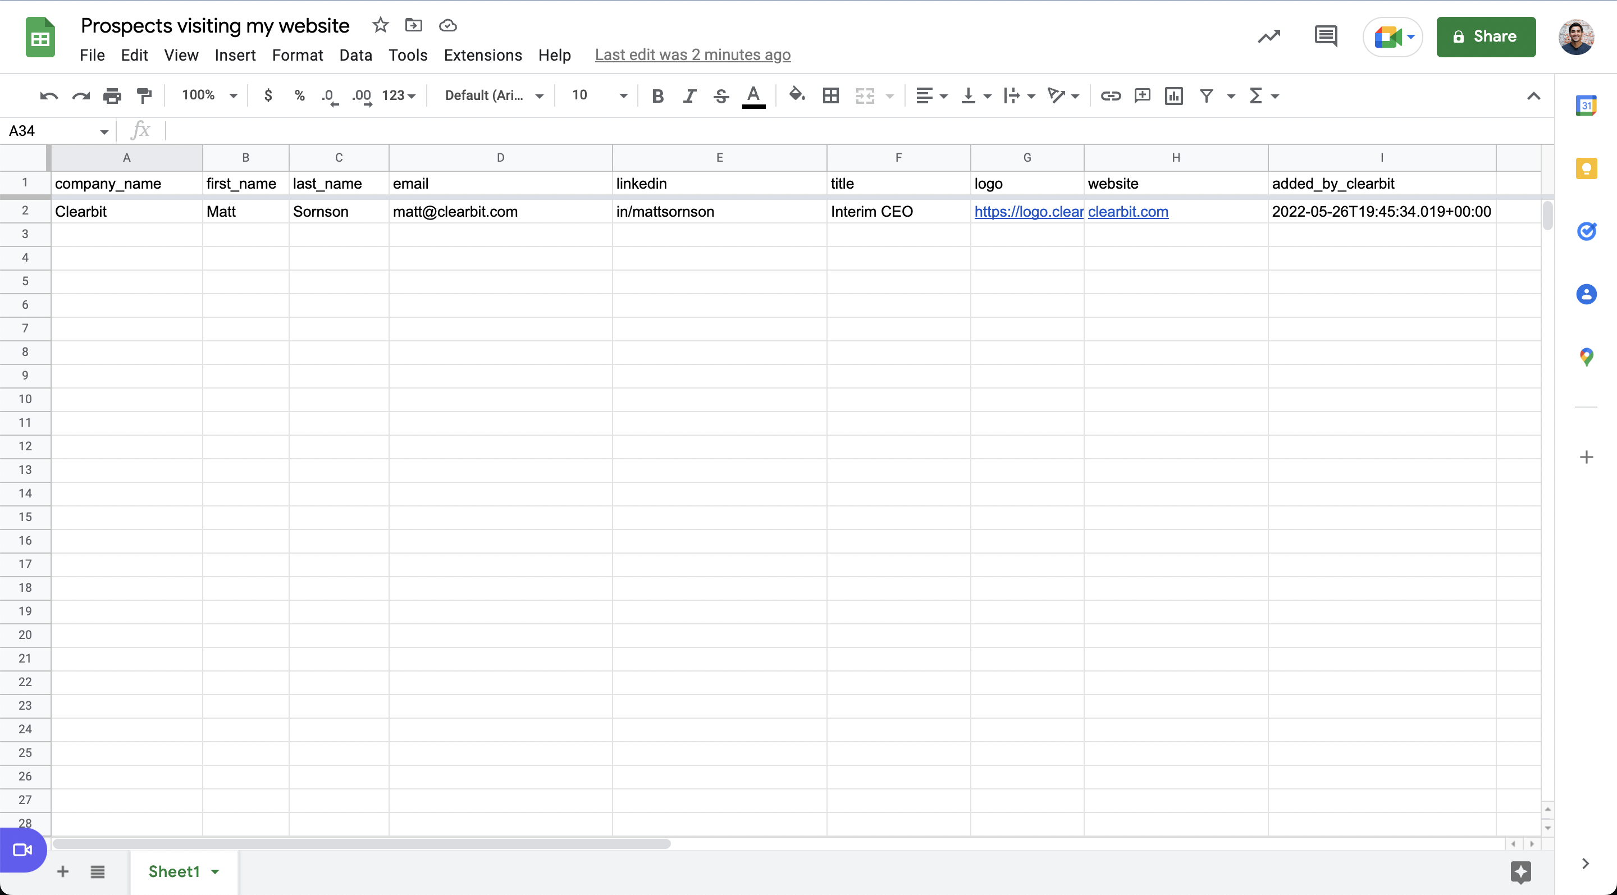Click the Move to folder icon

click(414, 25)
